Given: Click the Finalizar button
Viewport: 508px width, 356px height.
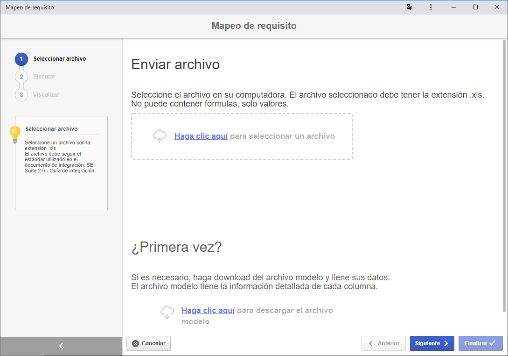Looking at the screenshot, I should pyautogui.click(x=480, y=343).
